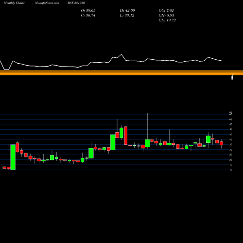243x243 pixels.
Task: Select the high value H: 42.00
Action: (x=127, y=11)
